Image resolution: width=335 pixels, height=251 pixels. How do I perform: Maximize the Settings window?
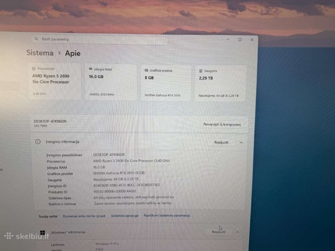coord(240,40)
